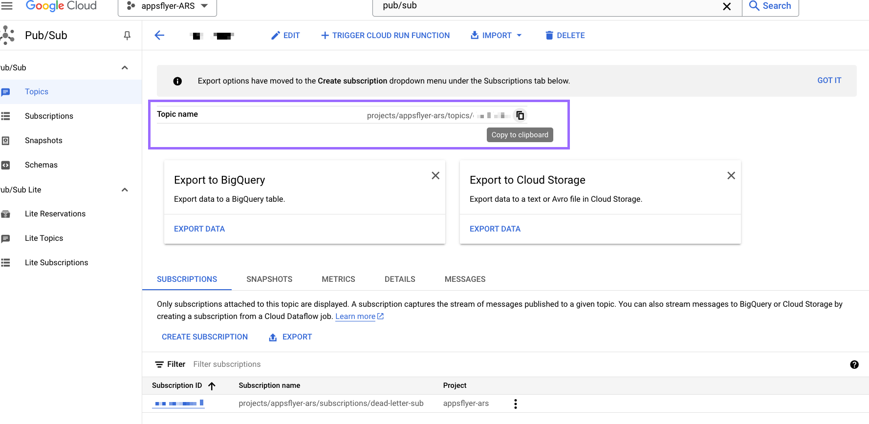Open the appsflyer-ARS project selector
The image size is (869, 424).
(x=167, y=6)
